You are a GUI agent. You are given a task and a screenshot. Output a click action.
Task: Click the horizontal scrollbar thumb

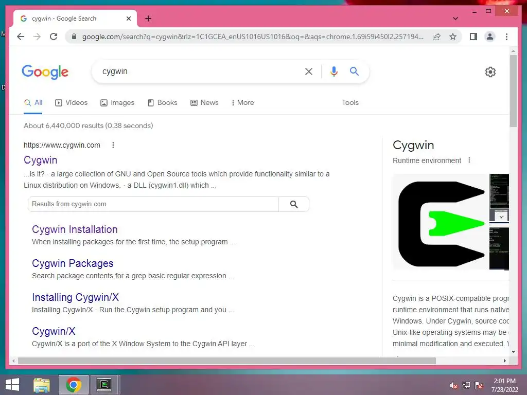point(227,361)
